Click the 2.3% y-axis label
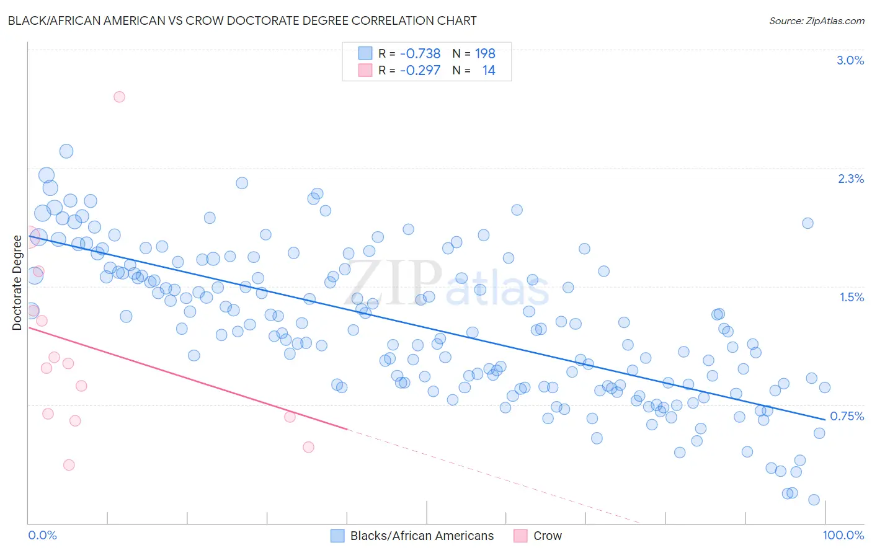This screenshot has height=553, width=872. tap(851, 179)
